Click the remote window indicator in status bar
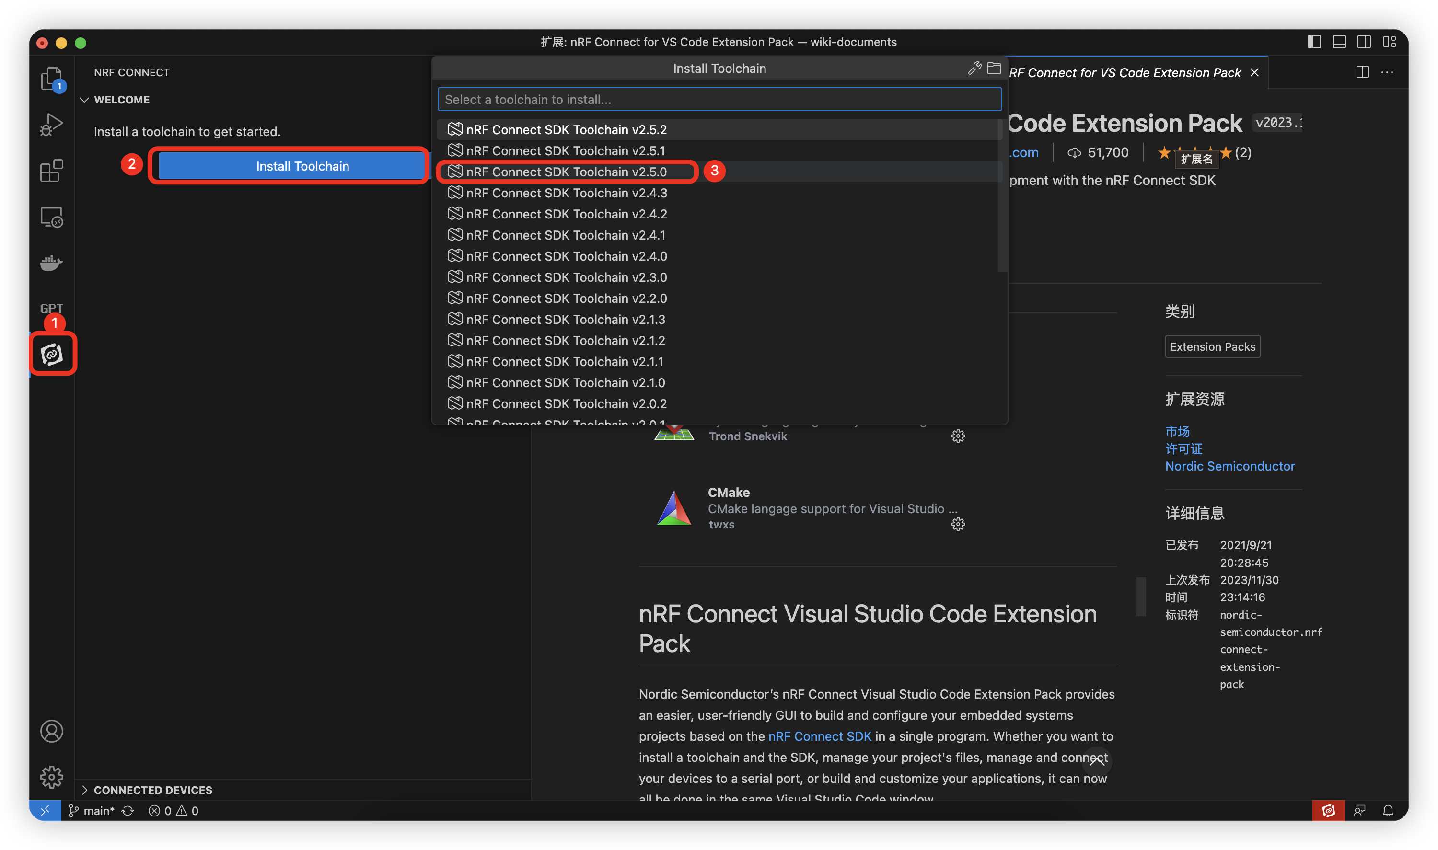 [x=45, y=811]
